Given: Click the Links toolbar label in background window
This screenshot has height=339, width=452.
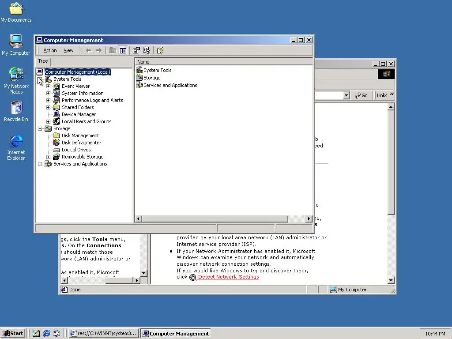Looking at the screenshot, I should click(382, 95).
